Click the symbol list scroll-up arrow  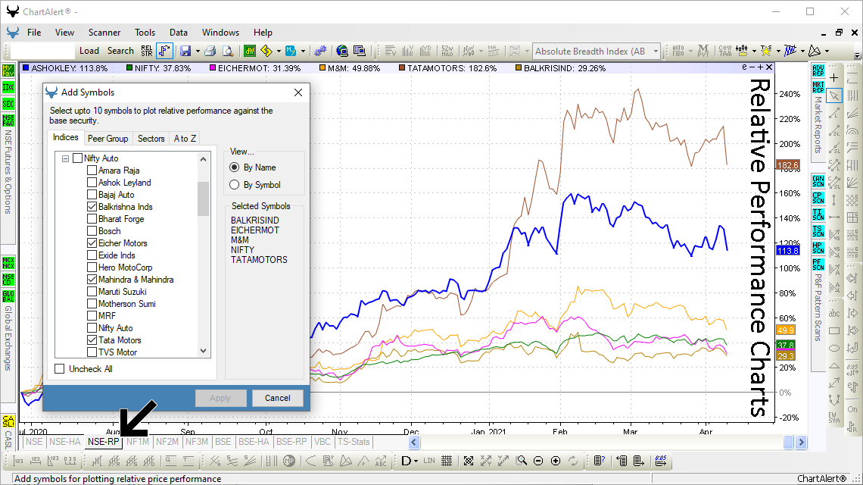203,158
